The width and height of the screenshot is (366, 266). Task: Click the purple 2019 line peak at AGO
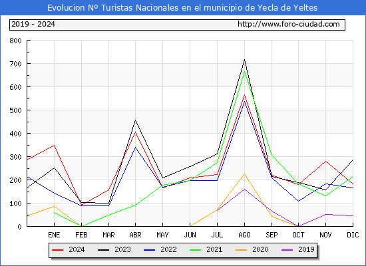pos(244,190)
